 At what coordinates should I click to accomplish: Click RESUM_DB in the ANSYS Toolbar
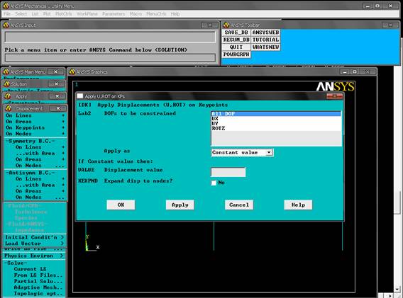pyautogui.click(x=236, y=40)
